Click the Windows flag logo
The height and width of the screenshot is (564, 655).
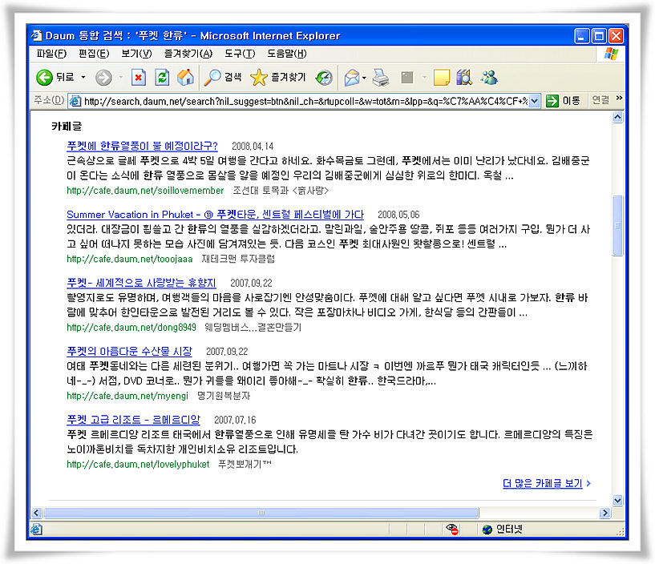[x=611, y=54]
